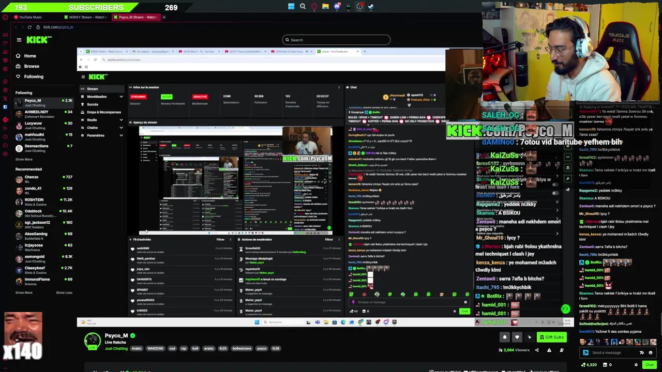Screen dimensions: 662x372
Task: Open Windows Start icon in top taskbar
Action: [x=291, y=7]
